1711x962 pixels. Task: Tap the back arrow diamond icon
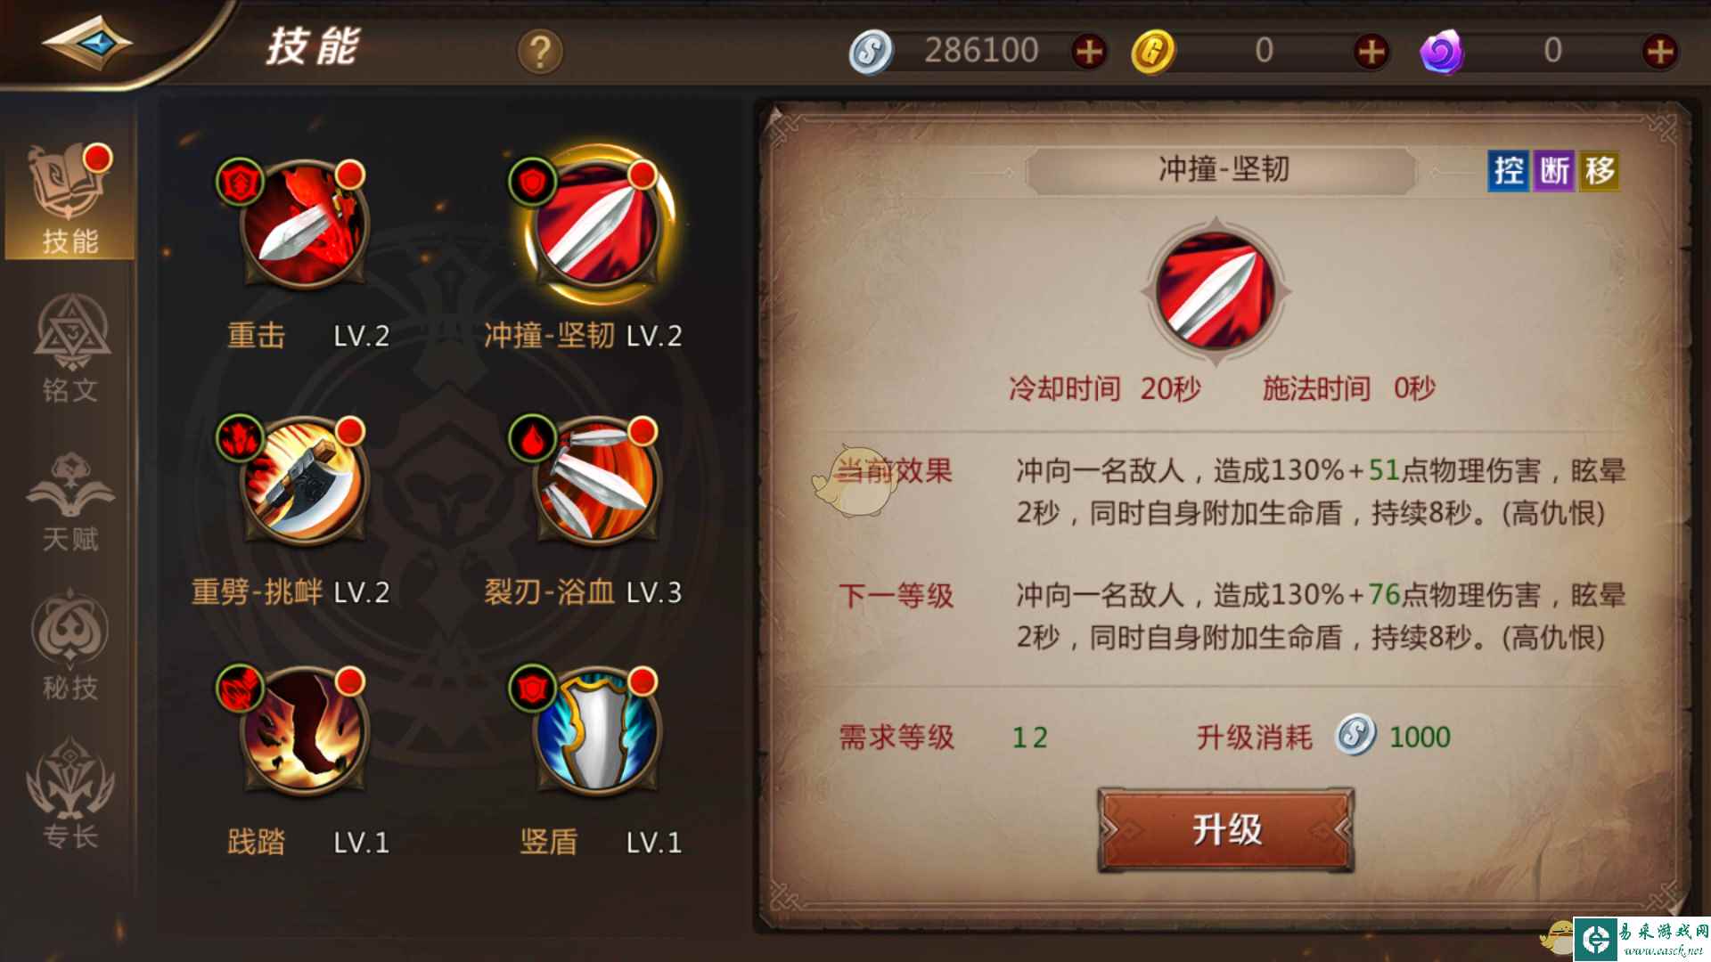point(87,42)
